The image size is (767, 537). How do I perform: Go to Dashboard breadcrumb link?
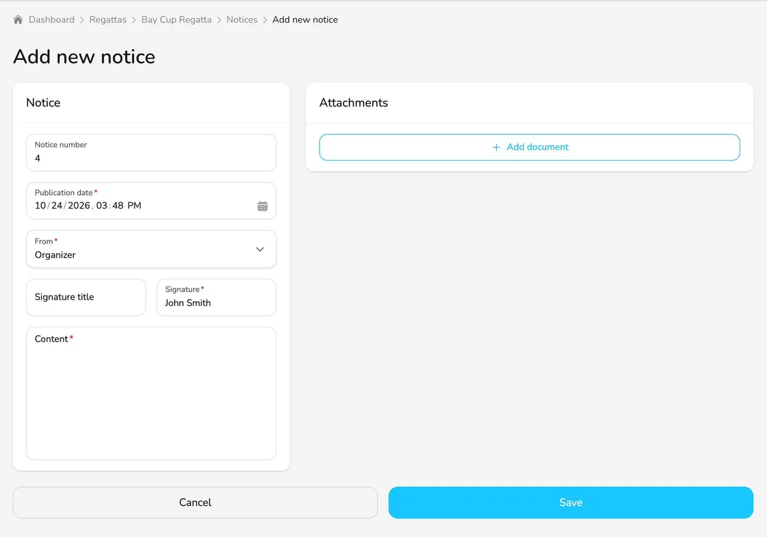[x=51, y=19]
